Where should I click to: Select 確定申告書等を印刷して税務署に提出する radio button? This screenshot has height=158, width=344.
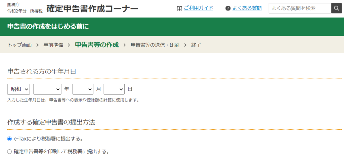point(9,151)
